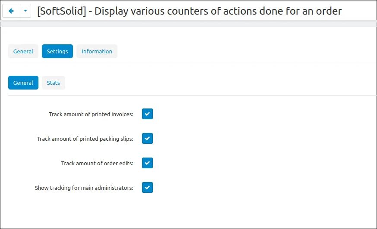Open the dropdown caret beside back arrow
Viewport: 377px width, 229px height.
(x=25, y=11)
